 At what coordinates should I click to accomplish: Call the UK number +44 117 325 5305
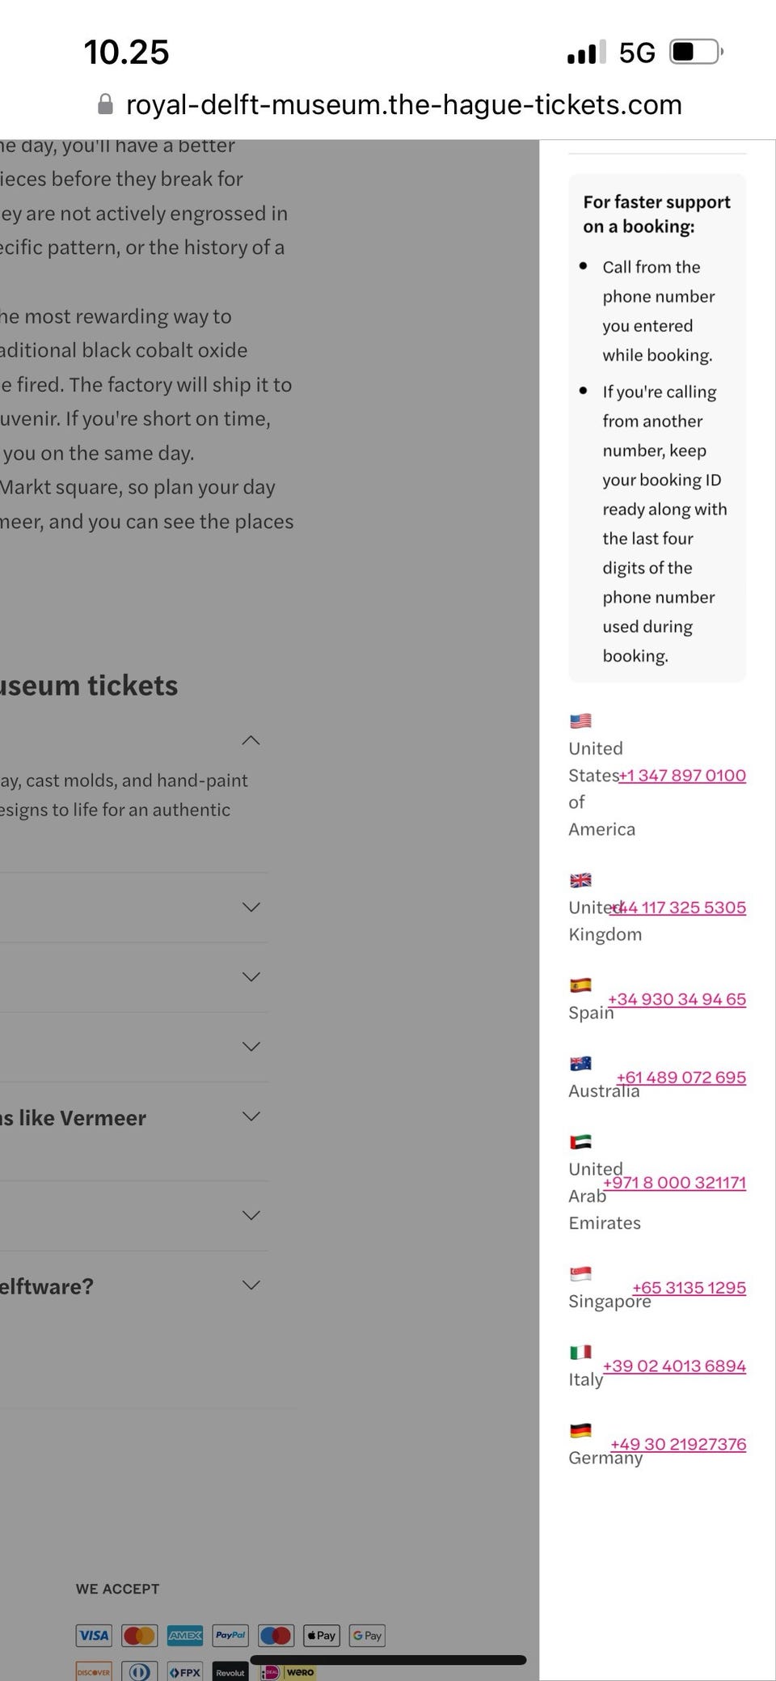coord(679,907)
